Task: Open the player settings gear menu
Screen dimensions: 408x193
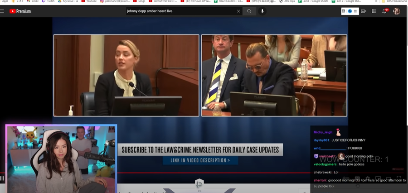Action: [368, 179]
